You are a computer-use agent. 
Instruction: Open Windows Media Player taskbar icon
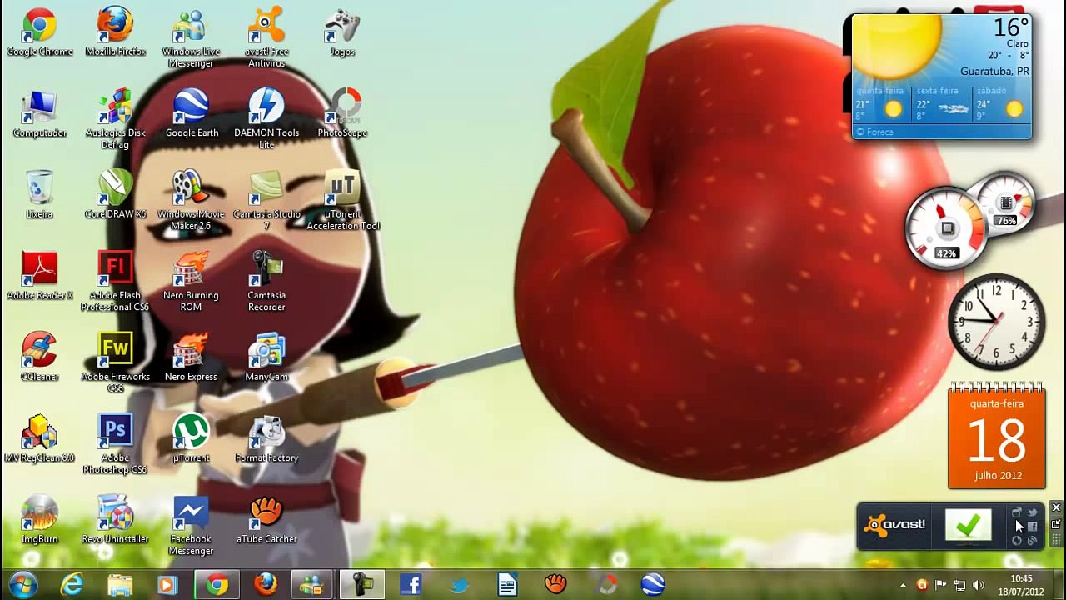pyautogui.click(x=167, y=585)
